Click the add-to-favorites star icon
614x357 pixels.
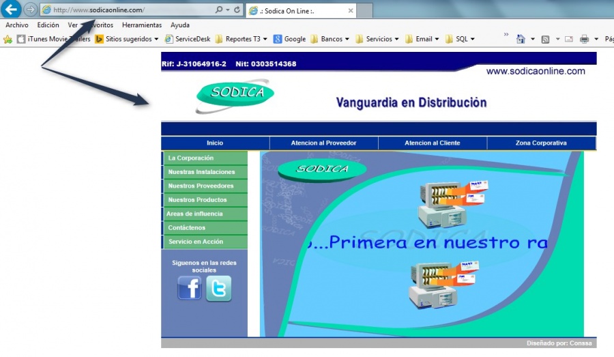8,39
